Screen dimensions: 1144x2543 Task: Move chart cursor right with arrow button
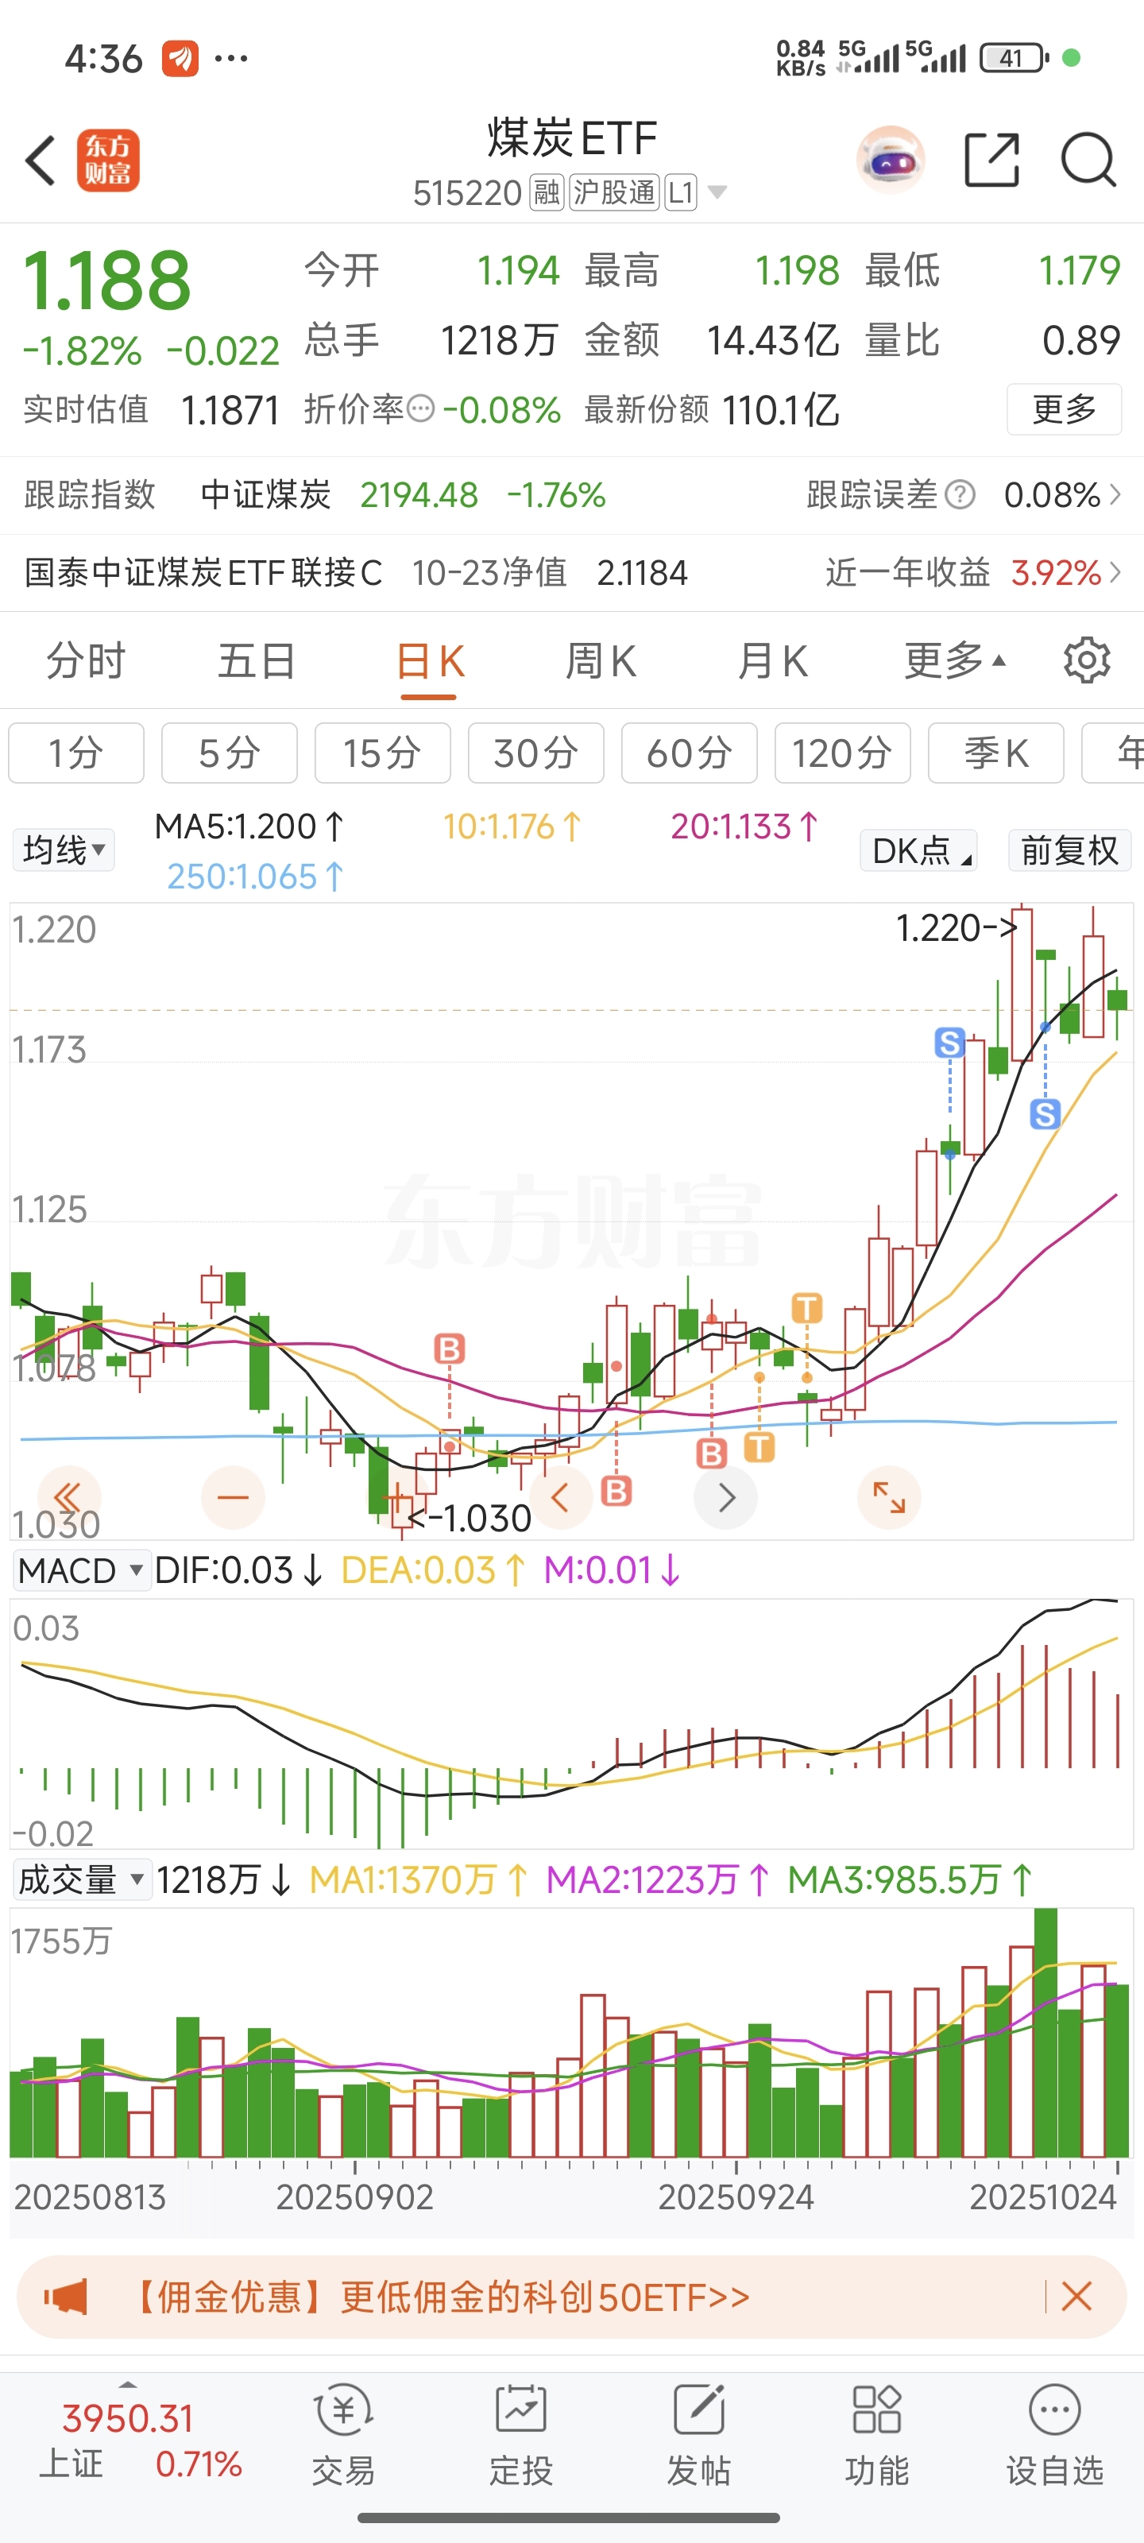[x=725, y=1497]
